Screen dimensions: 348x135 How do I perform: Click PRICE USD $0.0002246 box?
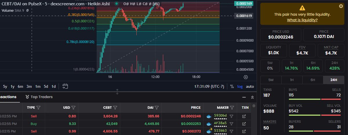tap(281, 34)
